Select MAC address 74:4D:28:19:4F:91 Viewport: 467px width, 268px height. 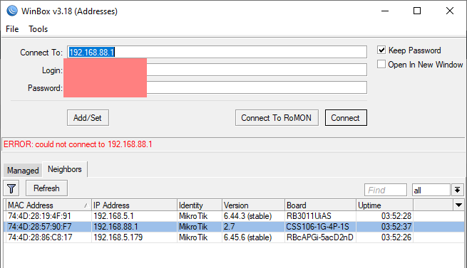click(x=39, y=216)
